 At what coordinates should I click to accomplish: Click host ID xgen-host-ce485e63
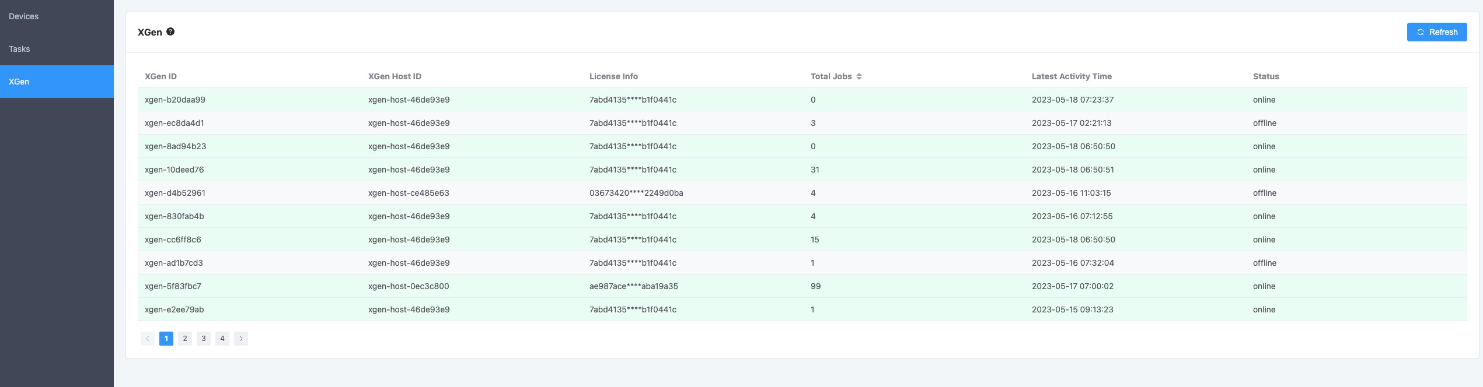[x=409, y=193]
